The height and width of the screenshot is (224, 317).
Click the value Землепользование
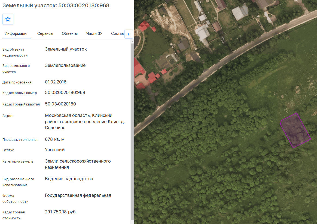(65, 66)
